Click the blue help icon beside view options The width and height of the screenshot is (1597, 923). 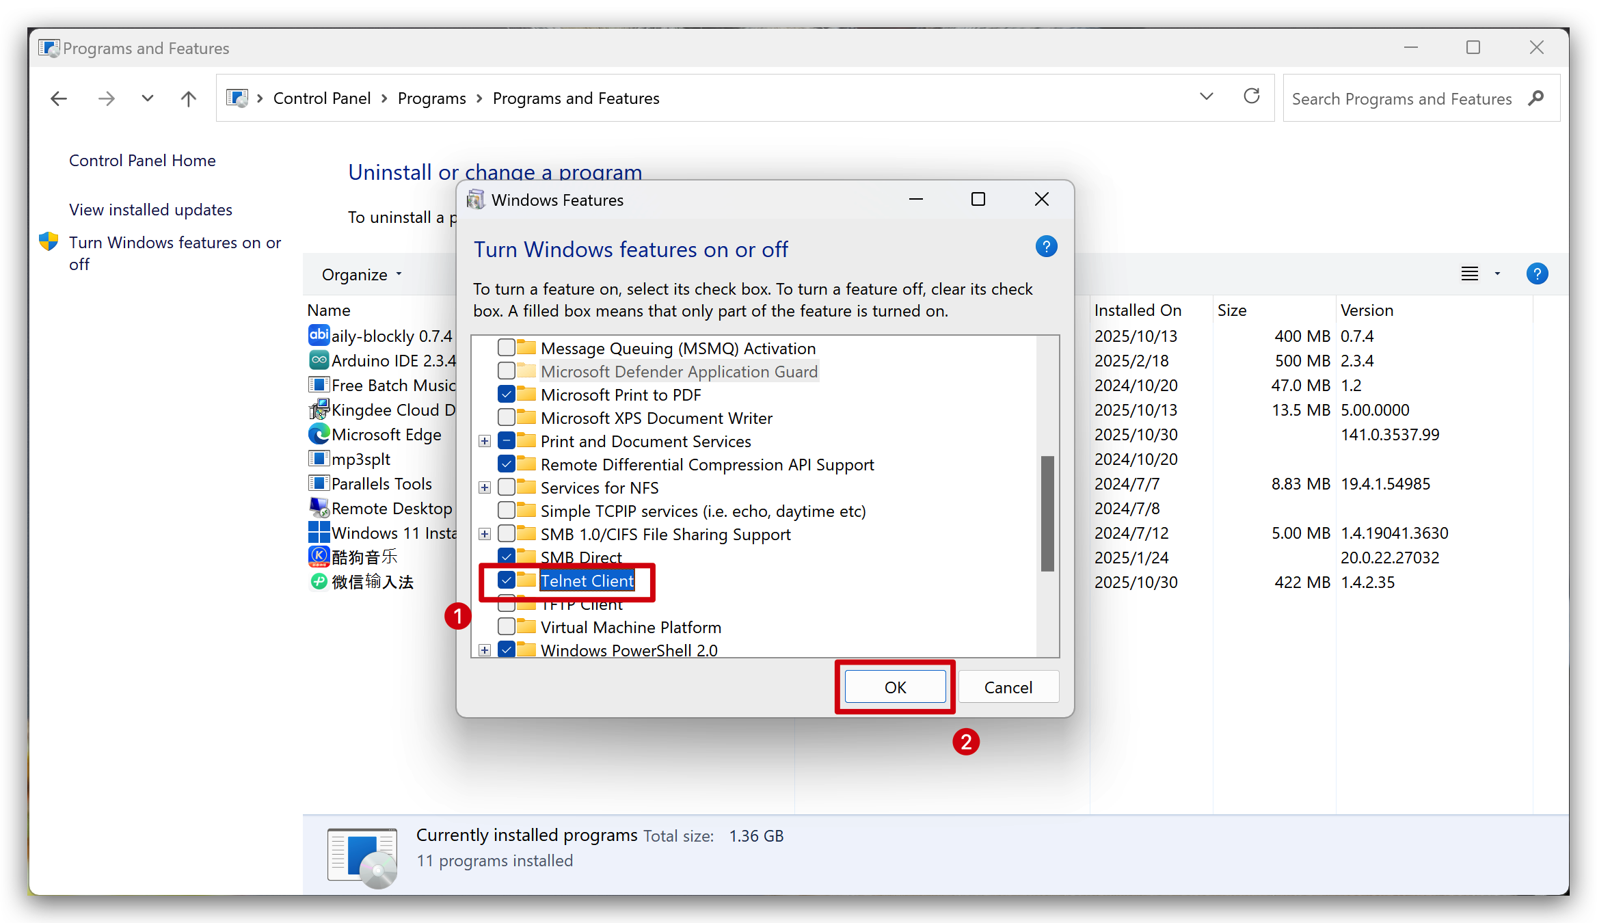(x=1537, y=274)
